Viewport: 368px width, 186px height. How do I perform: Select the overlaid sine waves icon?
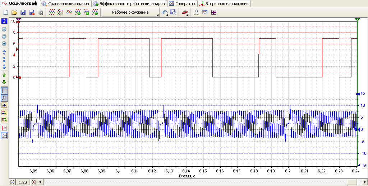click(69, 13)
